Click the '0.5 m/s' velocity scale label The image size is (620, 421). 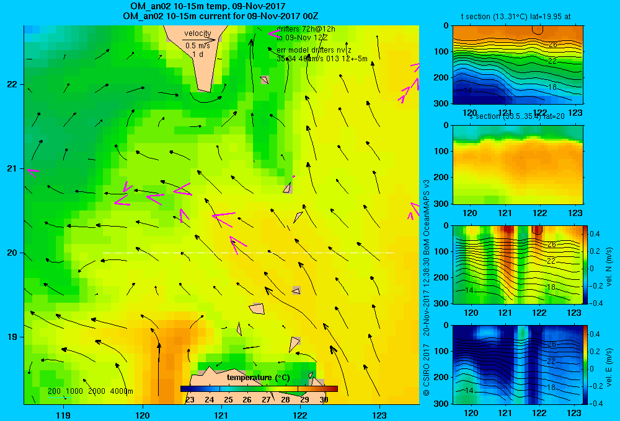(x=198, y=46)
